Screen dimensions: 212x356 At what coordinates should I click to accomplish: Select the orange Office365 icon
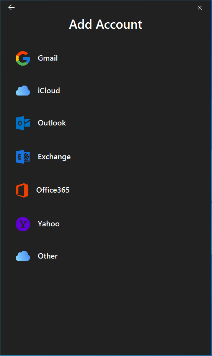tap(22, 190)
